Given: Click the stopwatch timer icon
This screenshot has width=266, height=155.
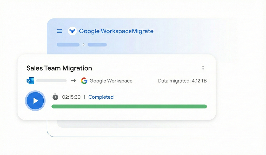Looking at the screenshot, I should coord(55,97).
